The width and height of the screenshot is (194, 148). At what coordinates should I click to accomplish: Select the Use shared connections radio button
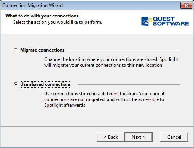[15, 84]
